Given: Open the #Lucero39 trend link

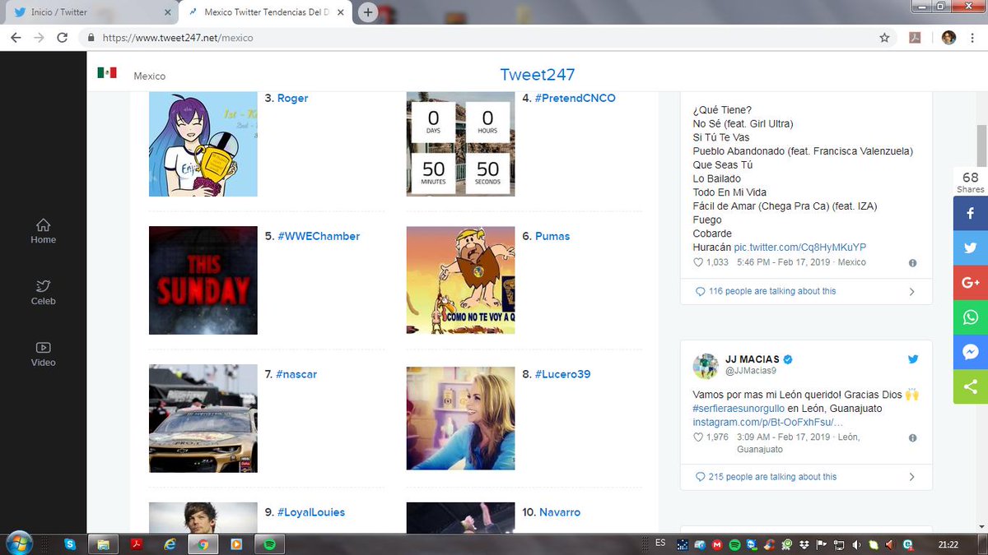Looking at the screenshot, I should [563, 374].
